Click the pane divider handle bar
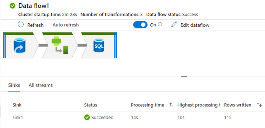The image size is (265, 128). click(x=184, y=77)
